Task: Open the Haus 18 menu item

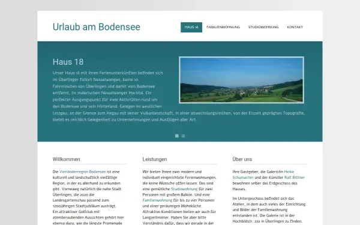Action: click(191, 27)
